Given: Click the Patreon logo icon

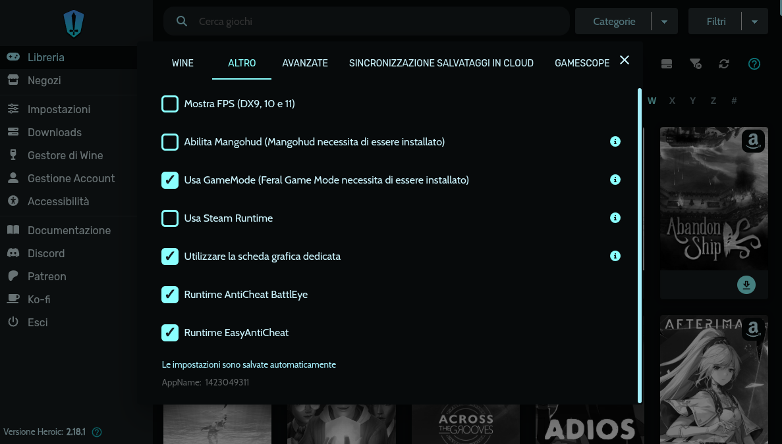Looking at the screenshot, I should (13, 276).
